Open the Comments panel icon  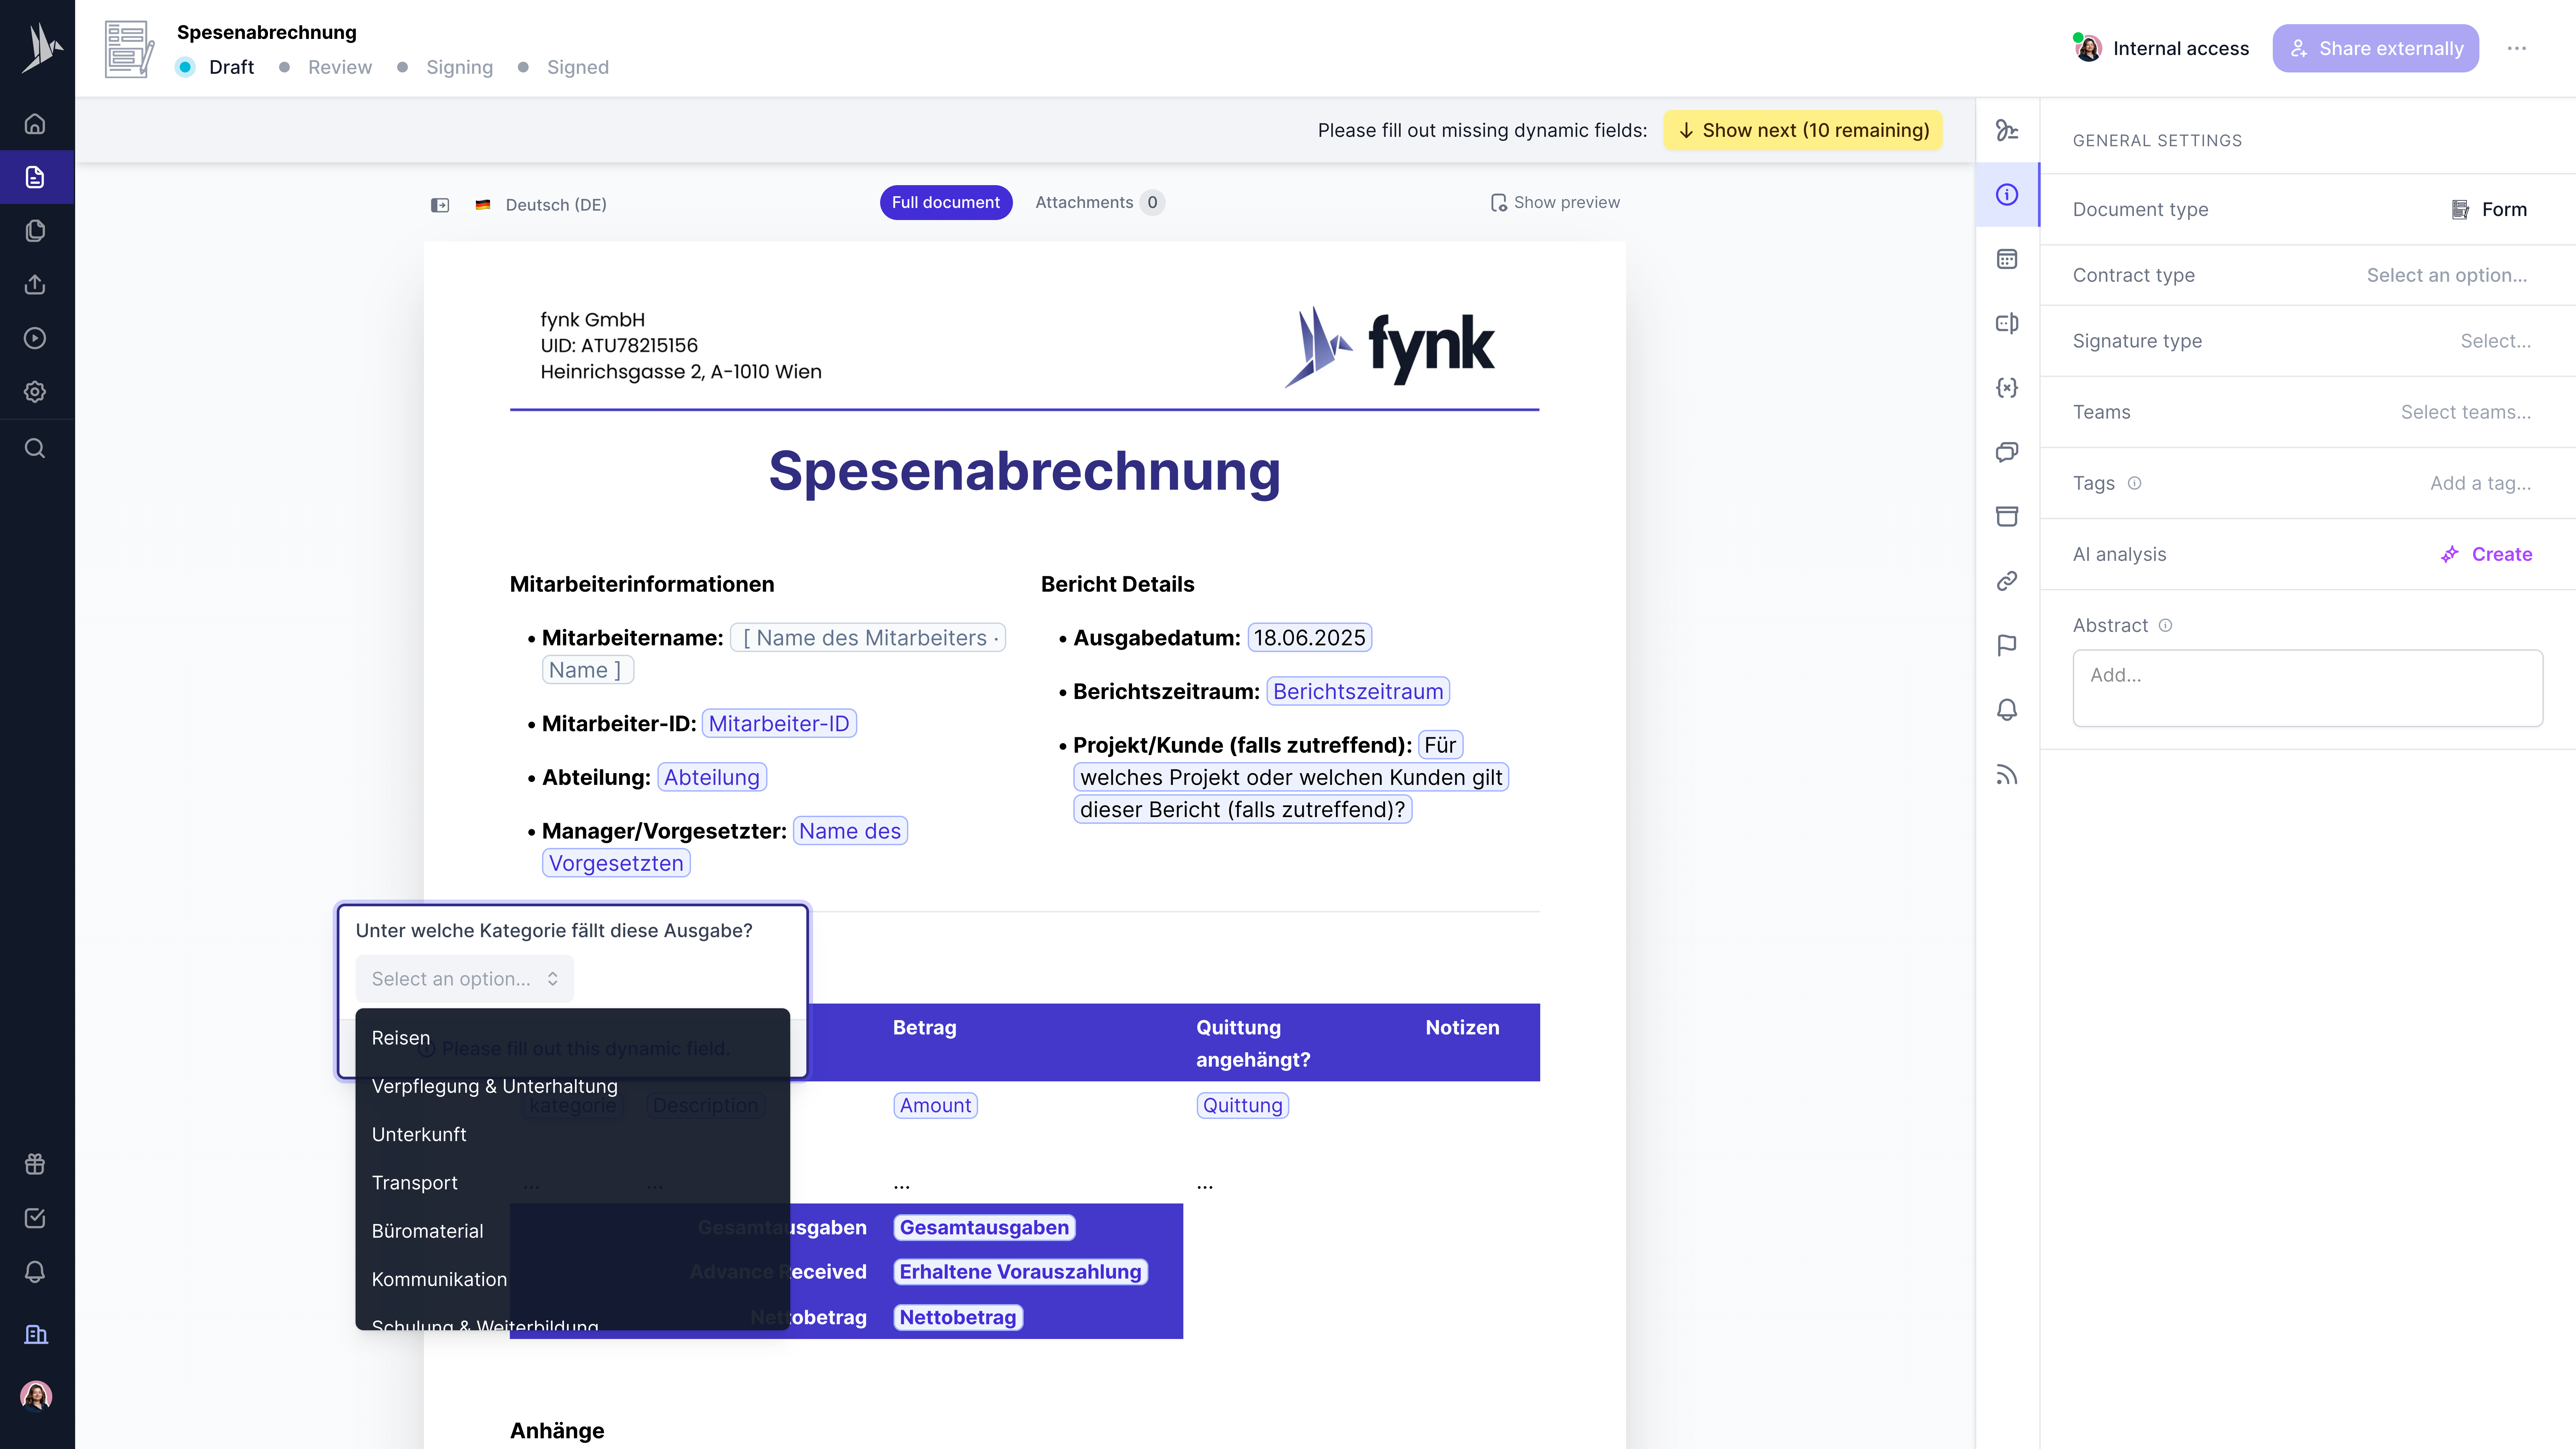pos(2007,452)
